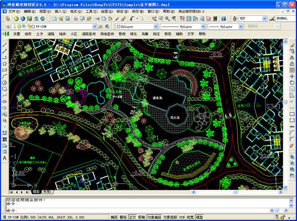The image size is (297, 221).
Task: Switch to the 布局1 layout tab
Action: pos(48,192)
